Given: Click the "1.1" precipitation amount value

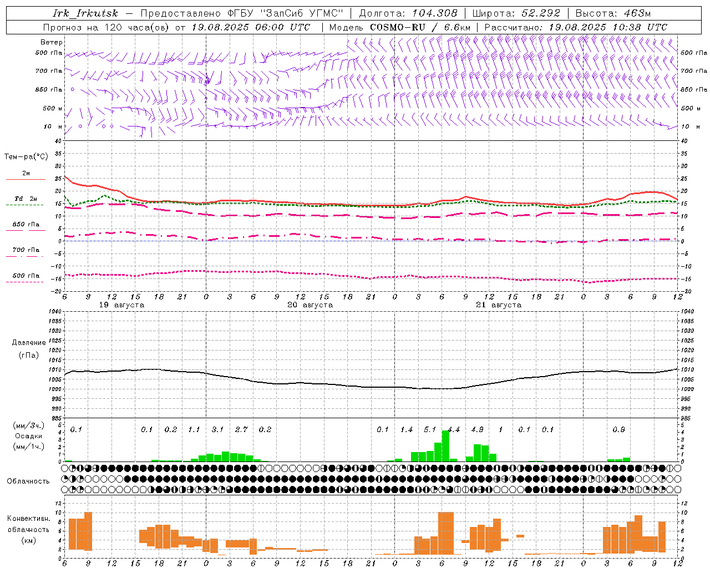Looking at the screenshot, I should [194, 430].
